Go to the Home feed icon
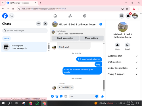This screenshot has height=106, width=142. tap(55, 16)
